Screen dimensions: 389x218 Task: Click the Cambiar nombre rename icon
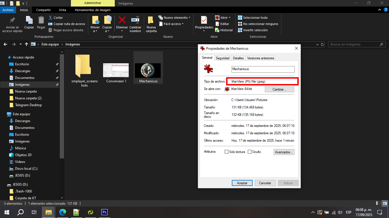coord(135,20)
